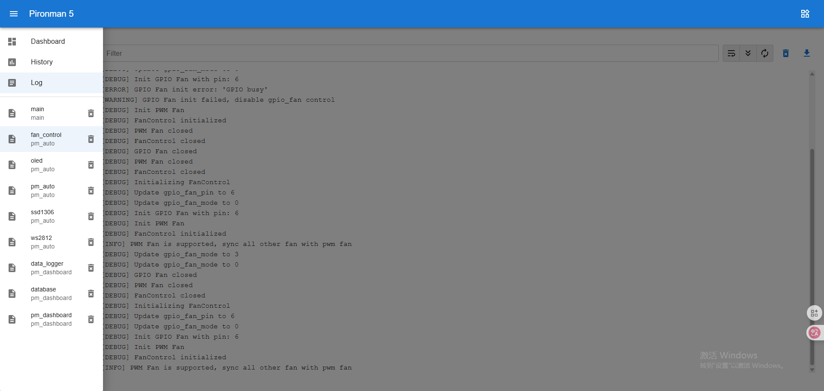Delete the fan_control log file

tap(91, 139)
